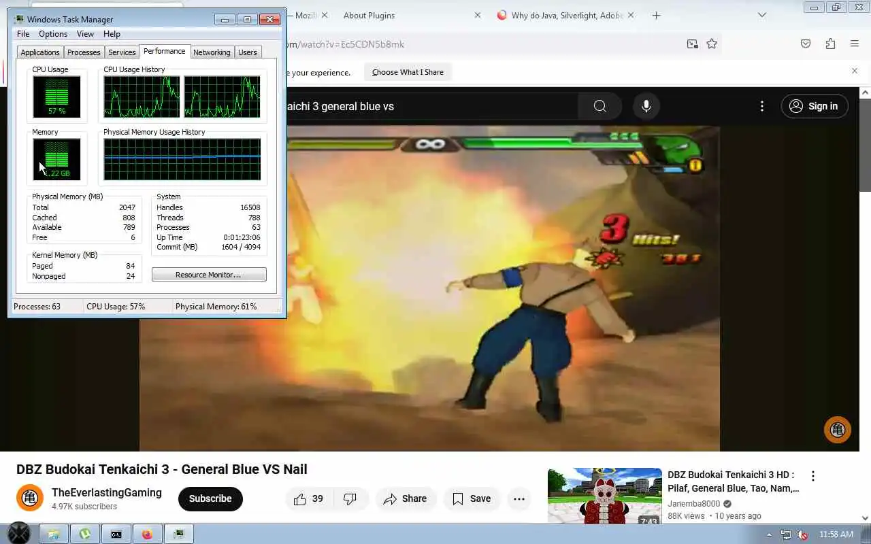Click the video title 'DBZ Budokai Tenkaichi 3'
871x544 pixels.
pyautogui.click(x=162, y=469)
